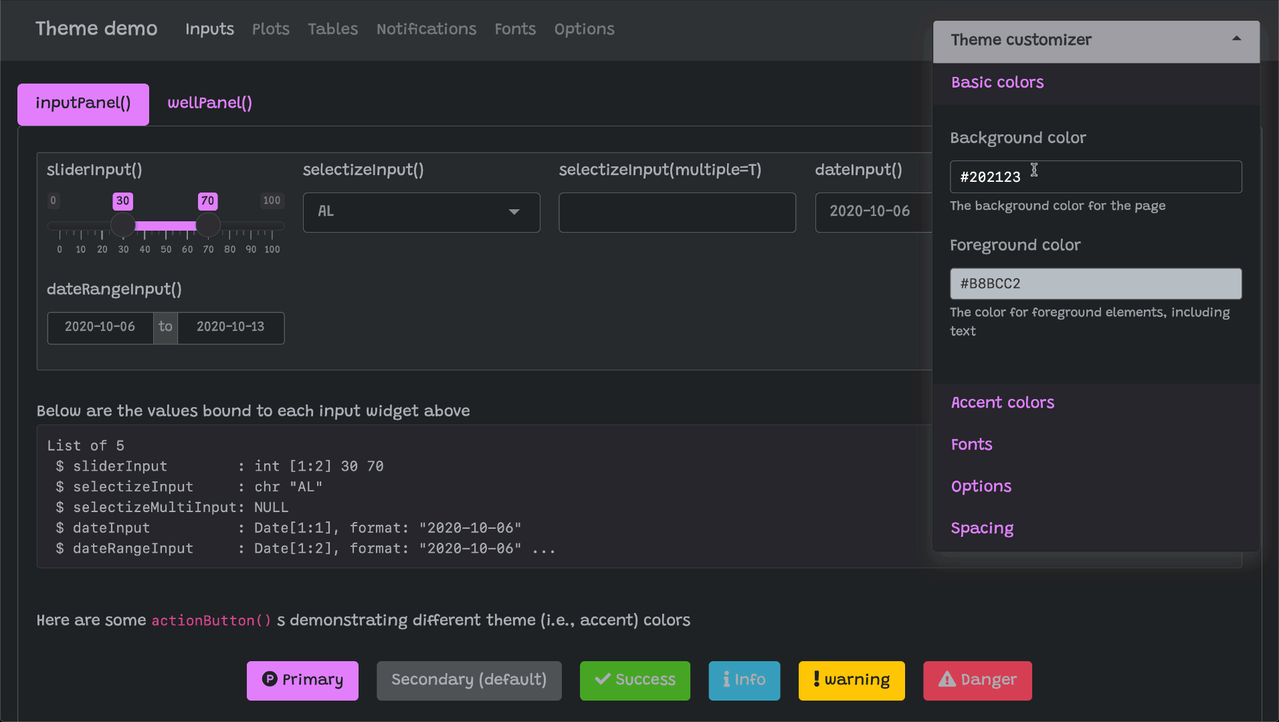Click the Secondary (default) button

[469, 681]
